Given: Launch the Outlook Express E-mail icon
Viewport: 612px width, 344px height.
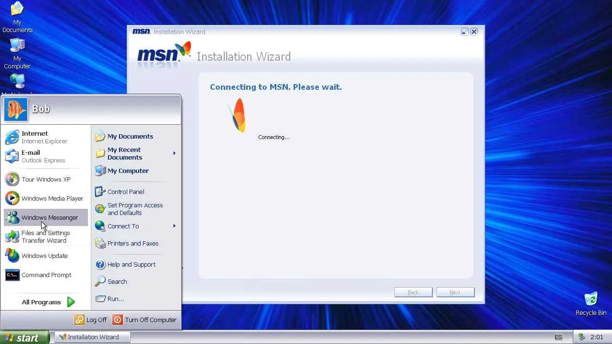Looking at the screenshot, I should [12, 156].
